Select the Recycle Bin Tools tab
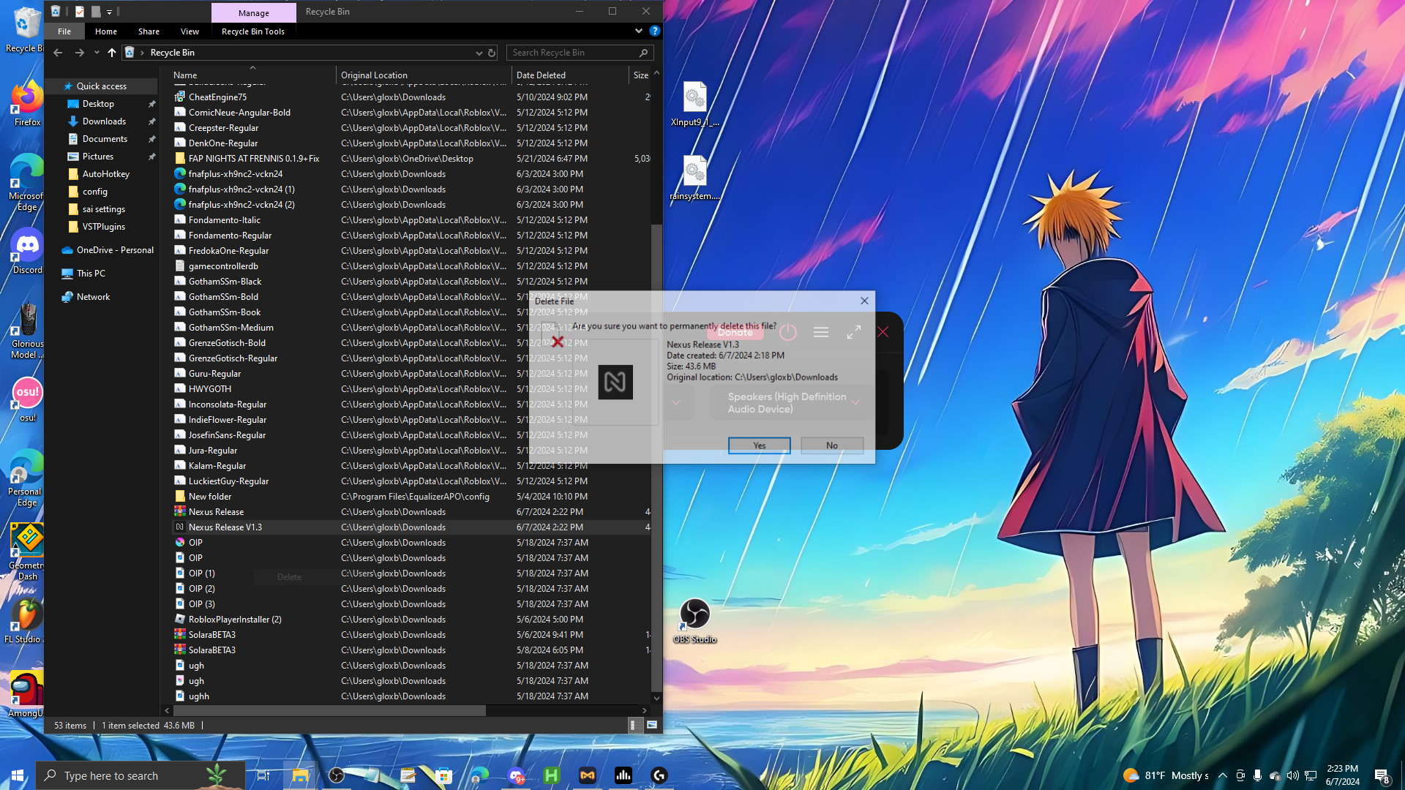 coord(252,31)
